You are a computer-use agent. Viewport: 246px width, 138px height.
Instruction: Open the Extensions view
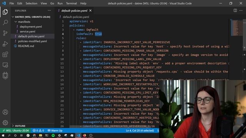5,54
